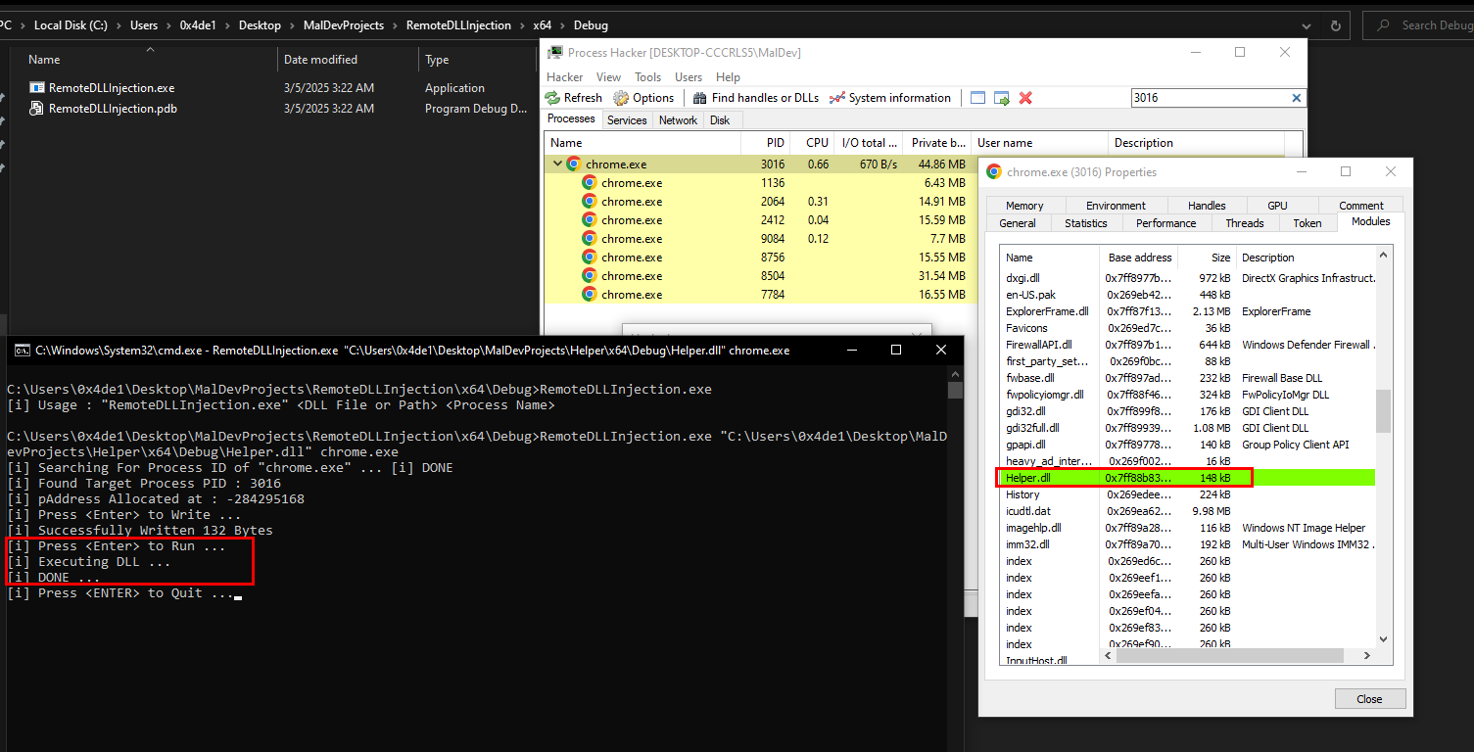Click the red X terminate toolbar icon
The height and width of the screenshot is (752, 1474).
[x=1025, y=98]
